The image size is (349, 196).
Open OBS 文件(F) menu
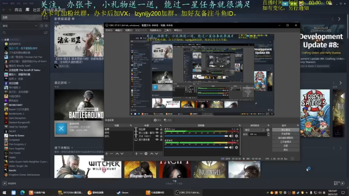(109, 30)
